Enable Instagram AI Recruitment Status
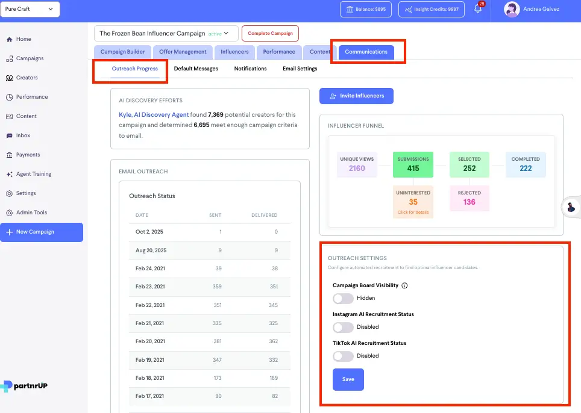The image size is (581, 413). coord(343,327)
